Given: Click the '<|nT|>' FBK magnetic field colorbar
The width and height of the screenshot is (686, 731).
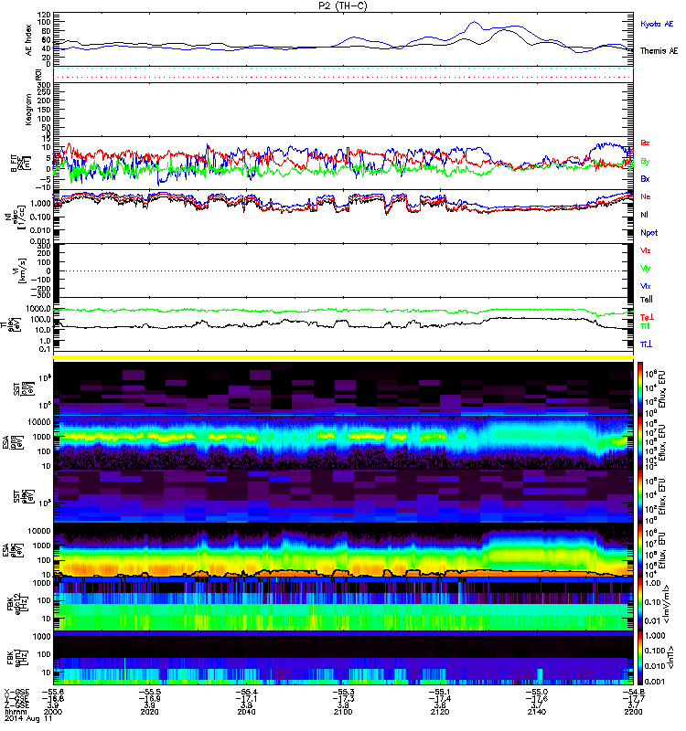Looking at the screenshot, I should coord(640,658).
